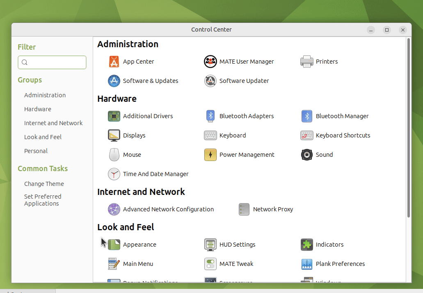Image resolution: width=423 pixels, height=293 pixels.
Task: Maximize the Control Center window
Action: [387, 30]
